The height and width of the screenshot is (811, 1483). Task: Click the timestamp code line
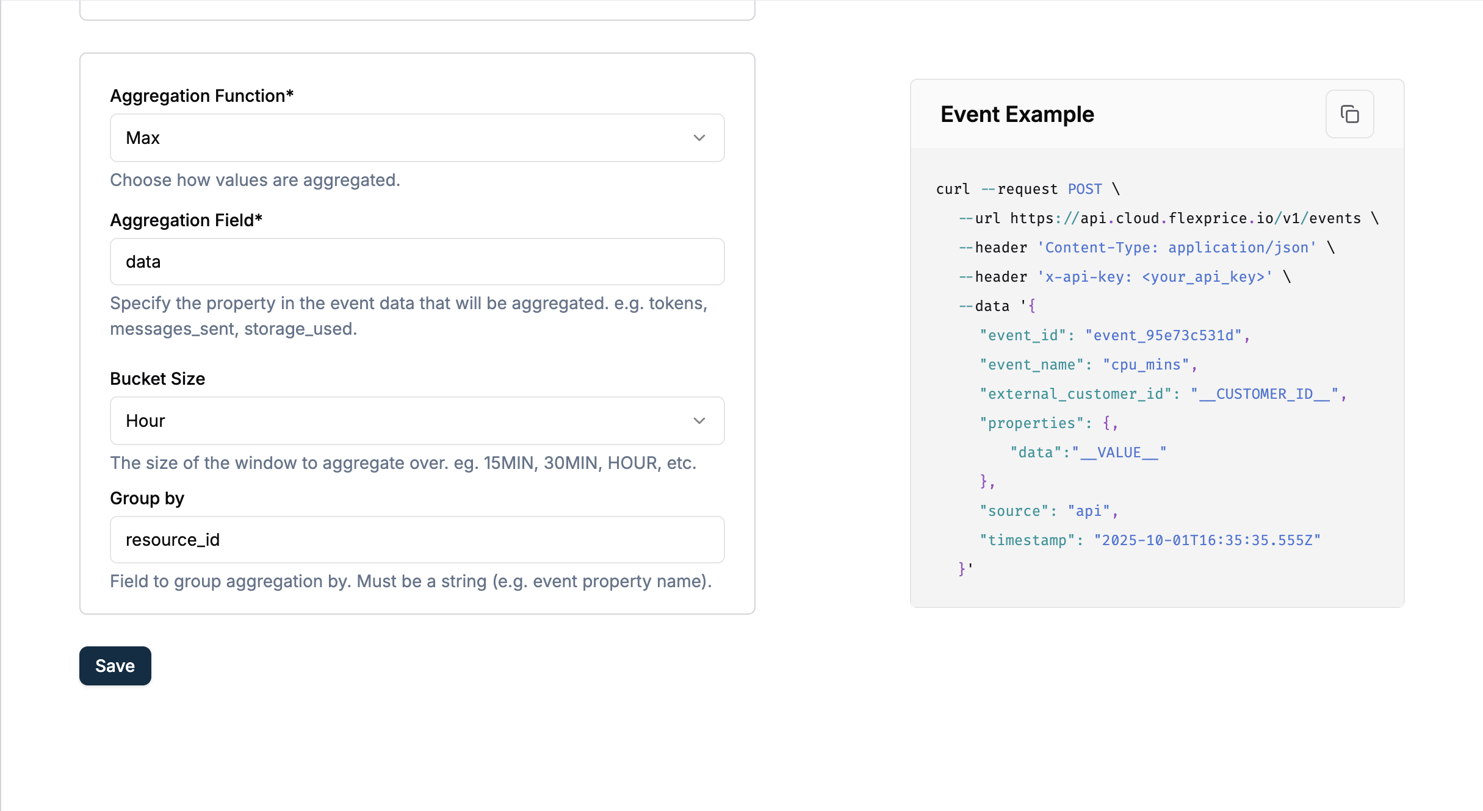(1150, 540)
